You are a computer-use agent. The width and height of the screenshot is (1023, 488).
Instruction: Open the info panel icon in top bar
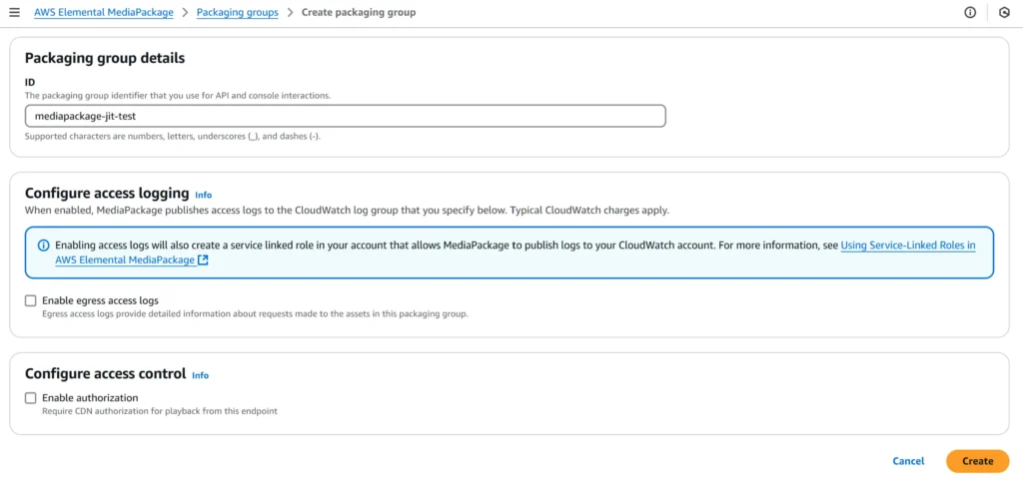click(x=970, y=12)
